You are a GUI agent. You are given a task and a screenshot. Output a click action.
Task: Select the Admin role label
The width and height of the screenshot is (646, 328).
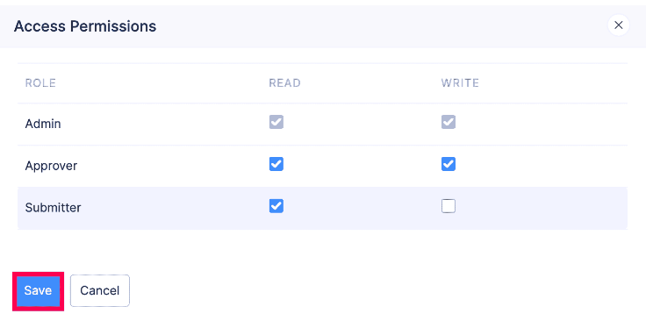tap(43, 124)
